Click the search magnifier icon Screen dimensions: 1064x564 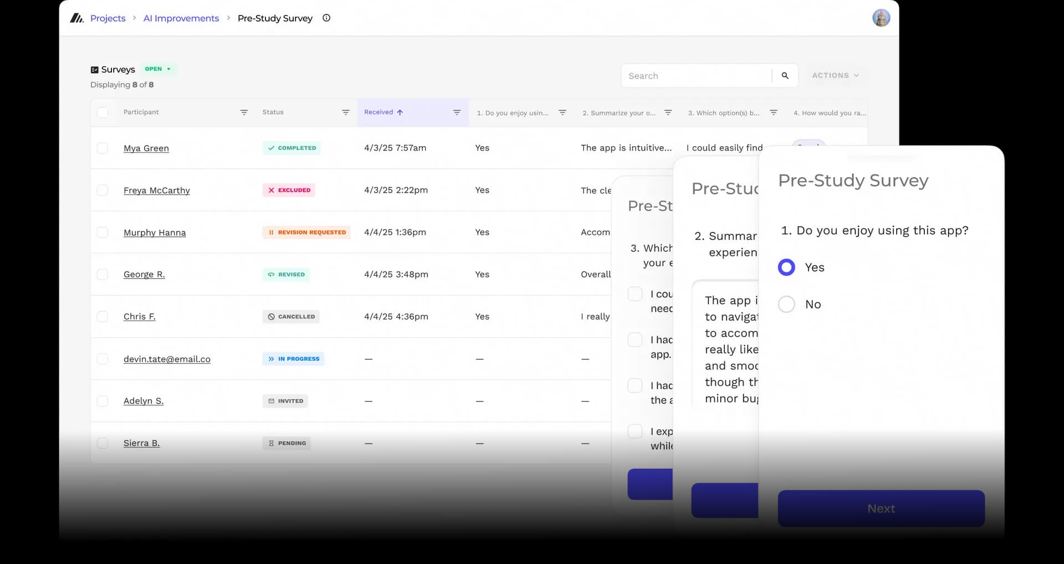(785, 76)
